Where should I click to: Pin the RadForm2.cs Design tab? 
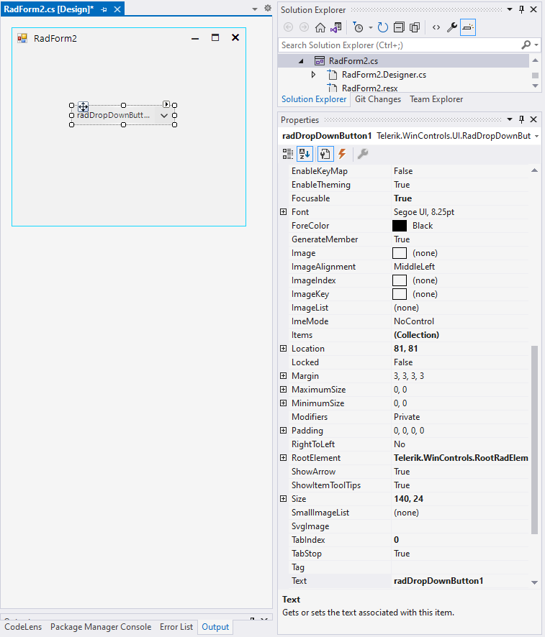click(104, 9)
